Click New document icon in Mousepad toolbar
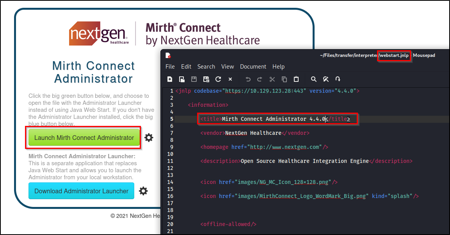This screenshot has height=235, width=450. pos(170,79)
